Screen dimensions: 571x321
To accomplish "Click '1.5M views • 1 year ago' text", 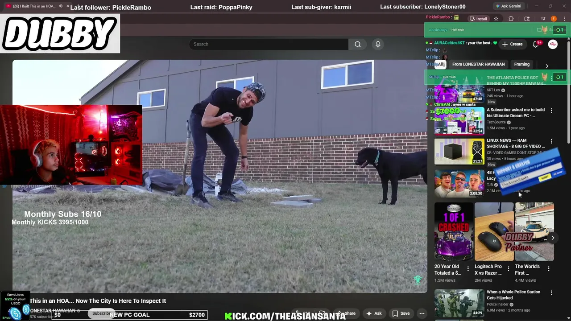I will [505, 128].
